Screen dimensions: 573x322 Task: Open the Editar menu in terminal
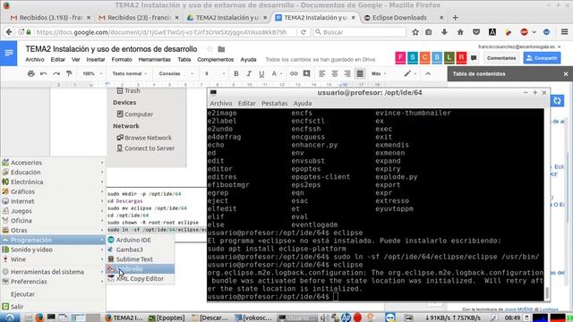247,104
